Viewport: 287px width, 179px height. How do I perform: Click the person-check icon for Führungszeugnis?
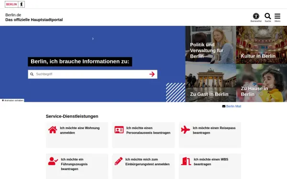pos(53,161)
